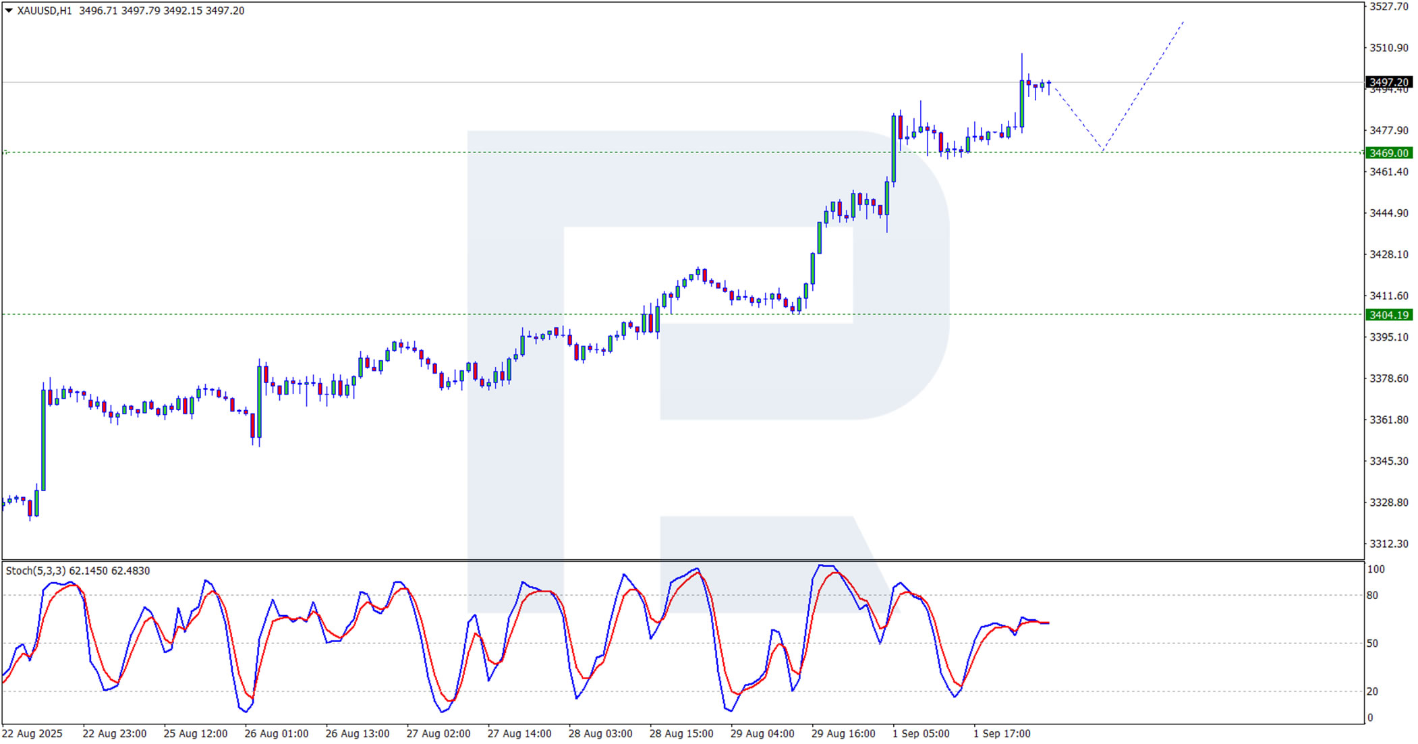Click the 27 Aug 14:00 time label
This screenshot has width=1418, height=744.
519,733
